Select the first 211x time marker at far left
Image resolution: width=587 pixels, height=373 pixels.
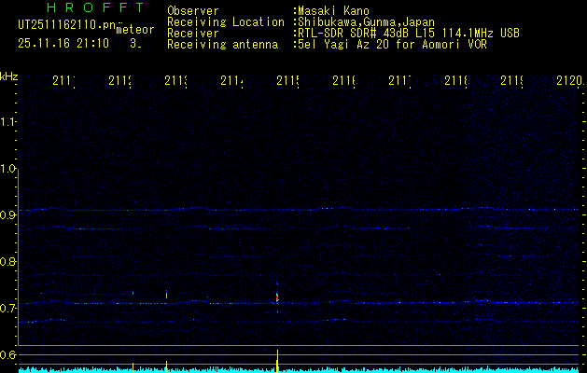pyautogui.click(x=63, y=81)
